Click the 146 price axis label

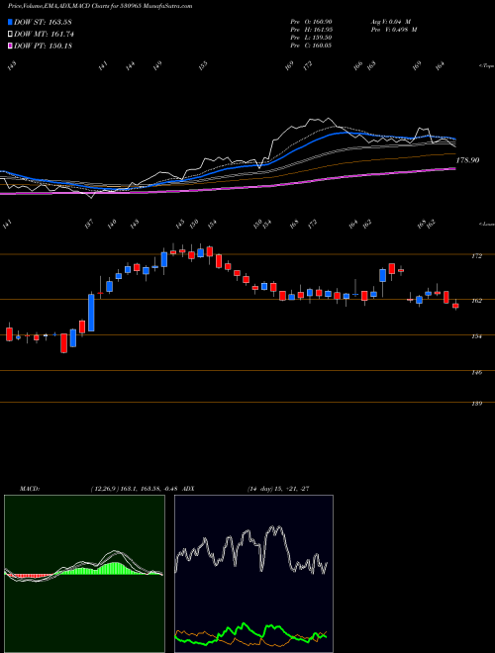[477, 372]
